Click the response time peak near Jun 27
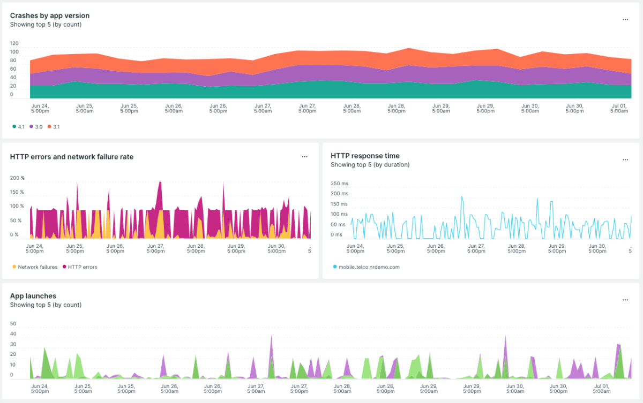 (461, 198)
